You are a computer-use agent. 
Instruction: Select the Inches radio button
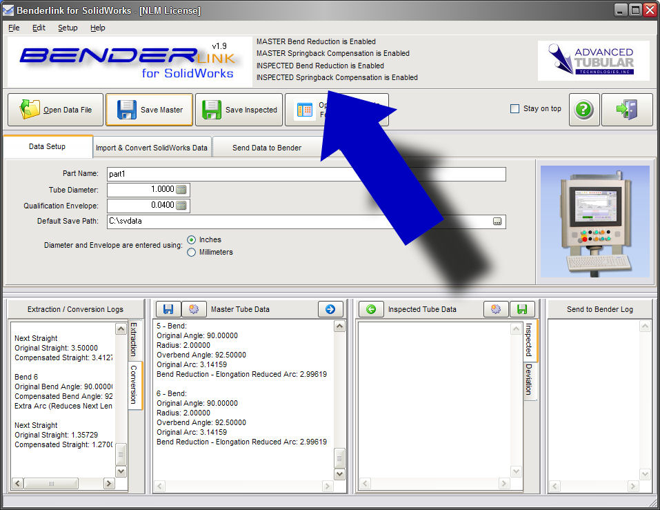[192, 239]
